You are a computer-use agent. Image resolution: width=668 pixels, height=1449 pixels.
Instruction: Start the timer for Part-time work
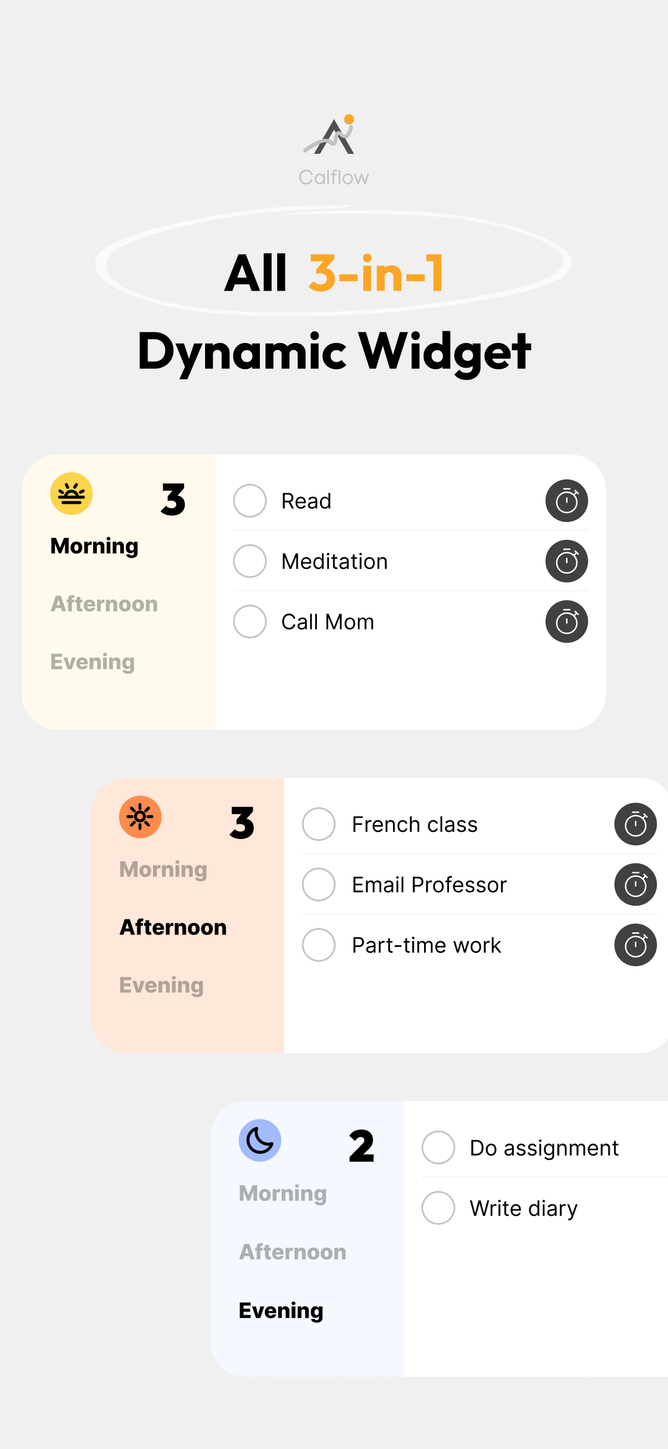635,945
